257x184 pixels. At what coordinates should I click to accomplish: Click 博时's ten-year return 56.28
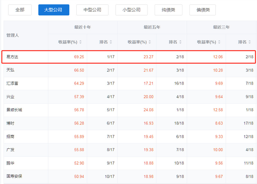tap(79, 123)
